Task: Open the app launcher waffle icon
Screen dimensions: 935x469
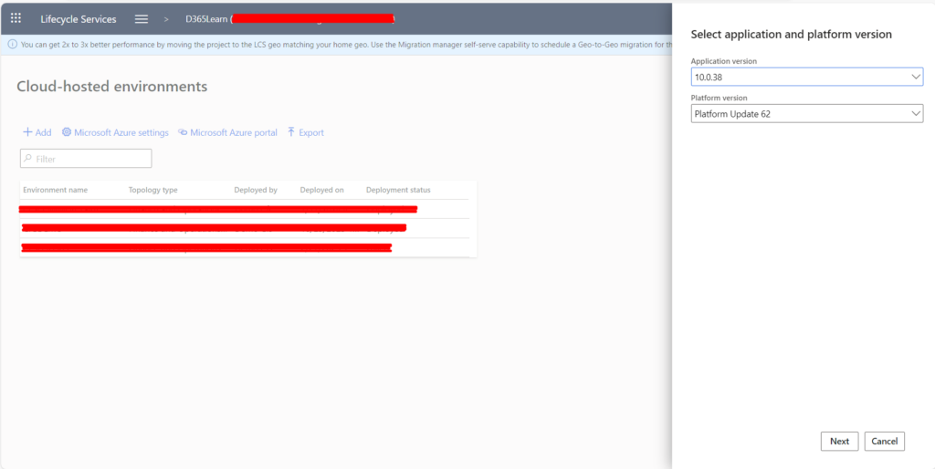Action: (x=16, y=18)
